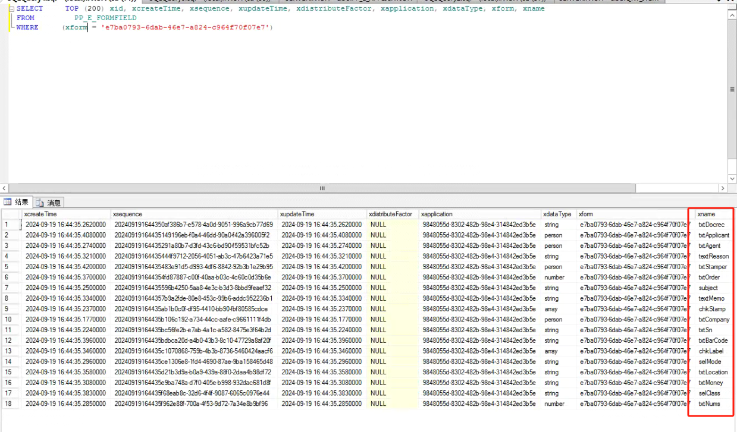Switch to the 结果 results tab
The width and height of the screenshot is (737, 432).
17,203
